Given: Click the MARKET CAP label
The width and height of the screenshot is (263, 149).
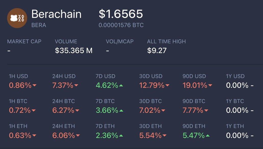Looking at the screenshot, I should pos(24,42).
